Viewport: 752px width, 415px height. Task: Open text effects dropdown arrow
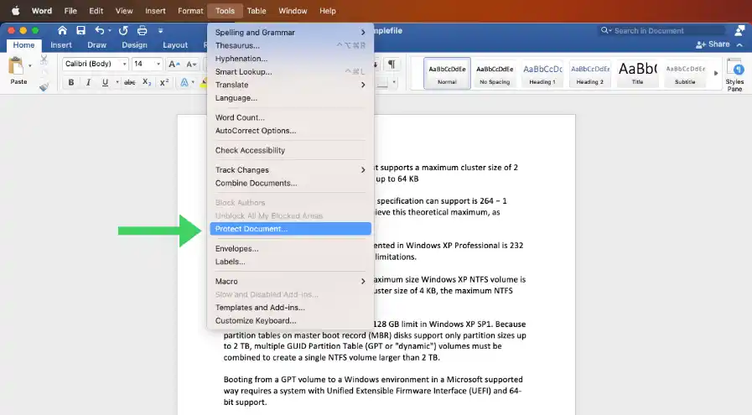(x=193, y=82)
